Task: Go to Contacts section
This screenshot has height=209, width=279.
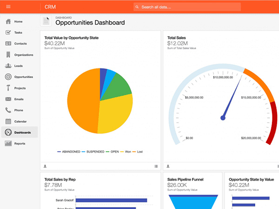Action: coord(20,44)
